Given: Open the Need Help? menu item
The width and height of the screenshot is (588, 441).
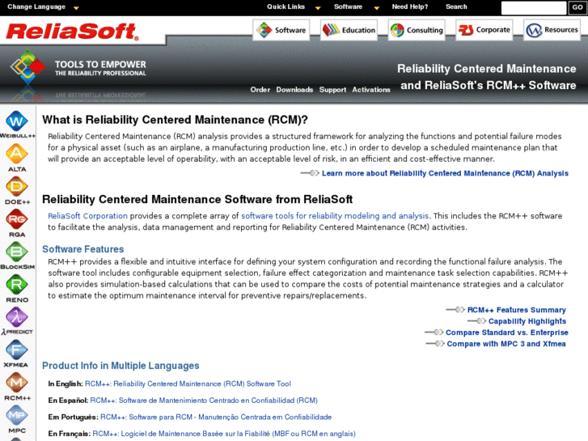Looking at the screenshot, I should pyautogui.click(x=410, y=6).
